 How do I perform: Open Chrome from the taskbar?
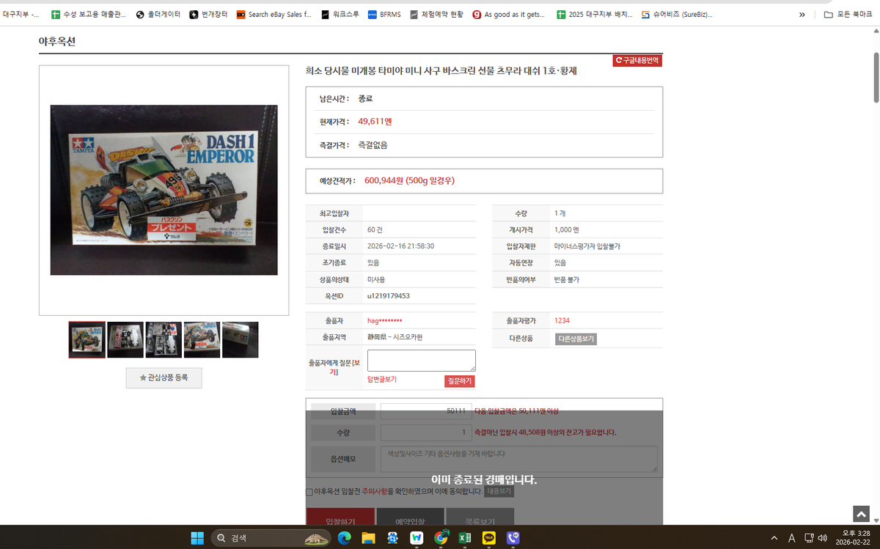[441, 538]
